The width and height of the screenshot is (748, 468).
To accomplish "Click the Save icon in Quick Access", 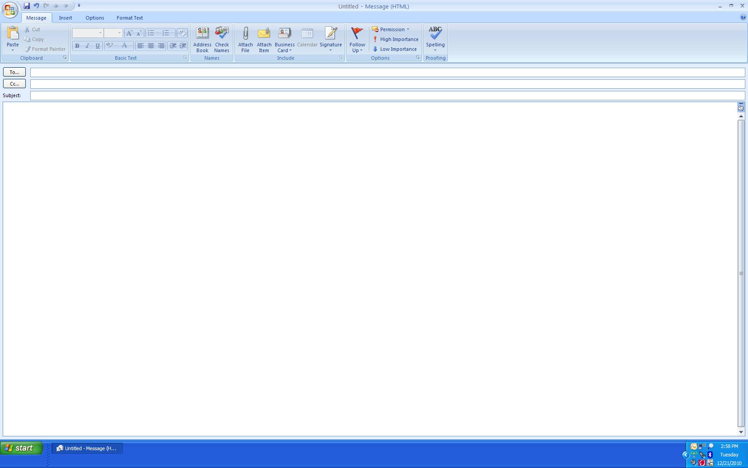I will pyautogui.click(x=27, y=6).
